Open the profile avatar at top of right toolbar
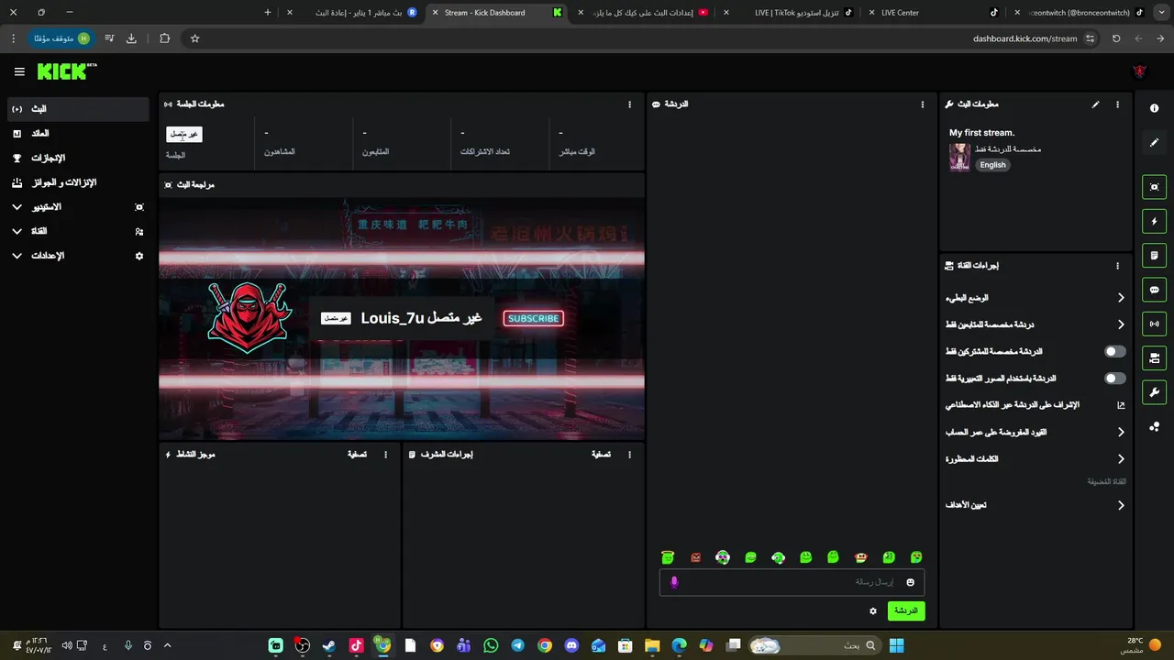The image size is (1174, 660). (x=1140, y=71)
